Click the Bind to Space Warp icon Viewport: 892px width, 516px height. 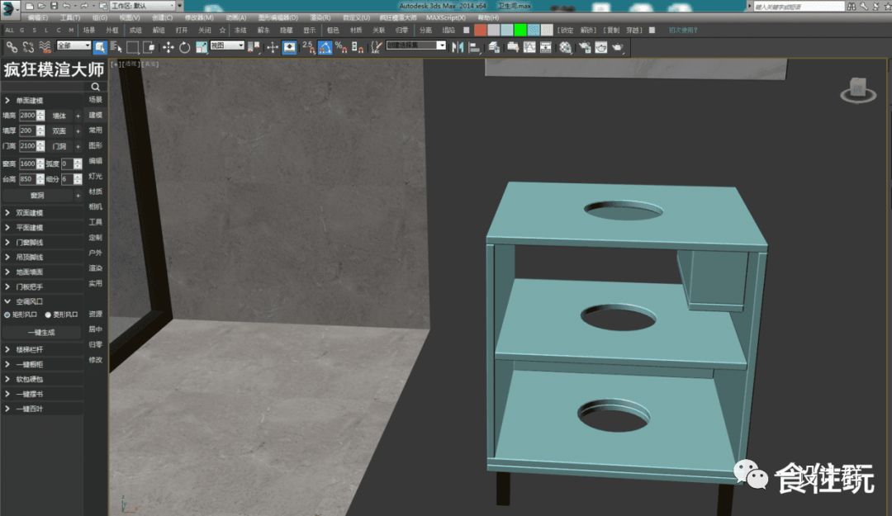point(45,47)
